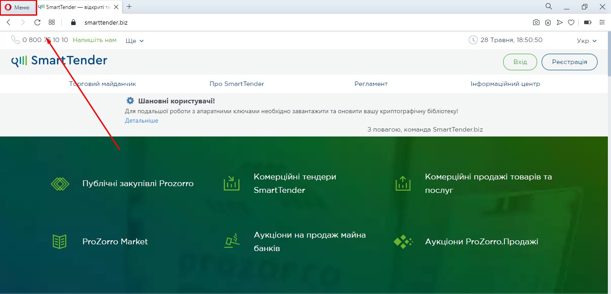Open the ad blocker shield icon
The image size is (611, 294).
click(548, 22)
